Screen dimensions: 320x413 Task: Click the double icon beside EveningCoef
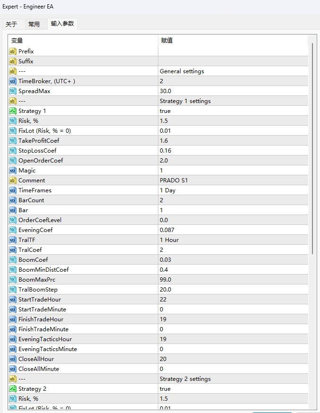pyautogui.click(x=13, y=230)
